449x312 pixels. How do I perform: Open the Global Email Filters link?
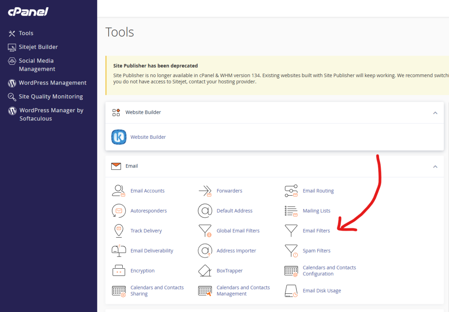[238, 231]
